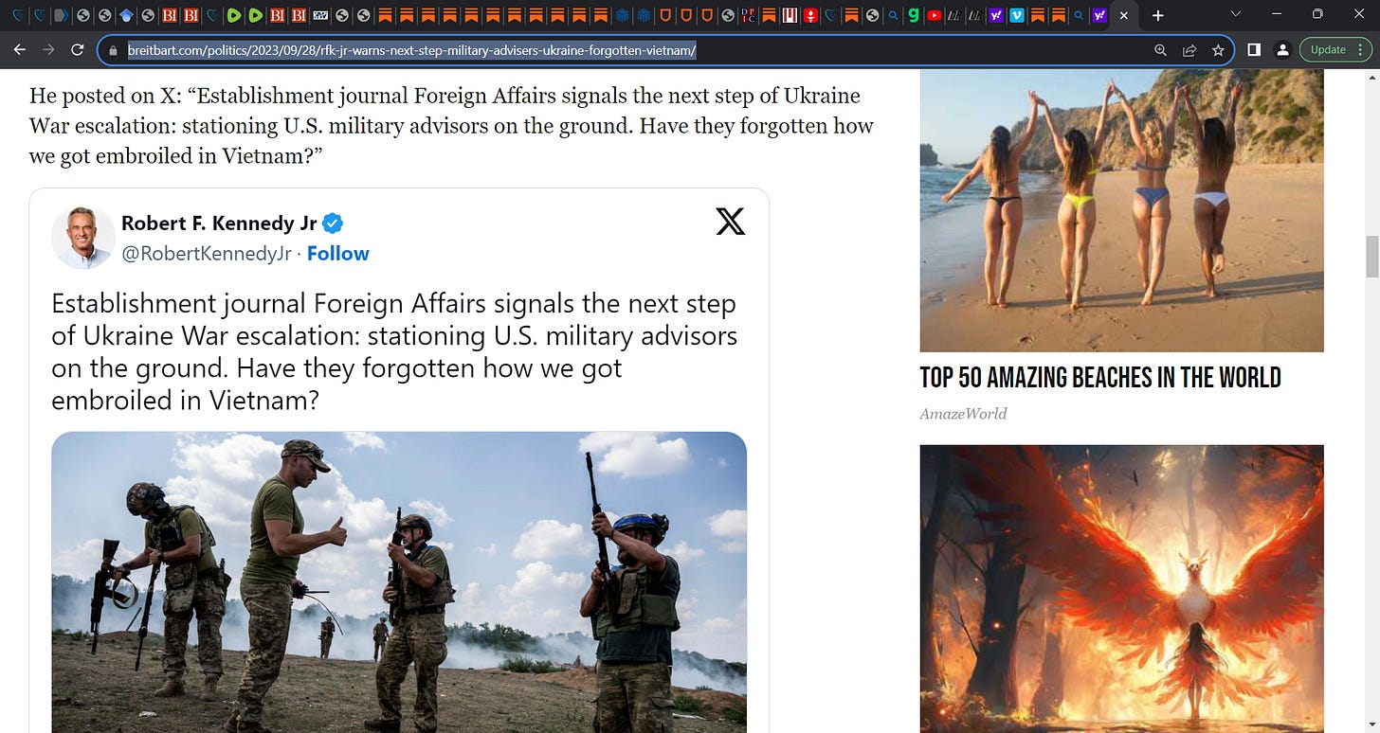This screenshot has width=1380, height=733.
Task: Open the Chrome profile icon
Action: click(1282, 50)
